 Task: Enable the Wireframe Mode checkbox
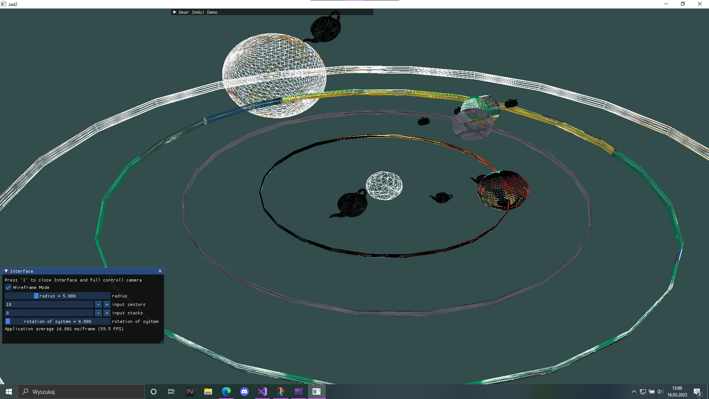(8, 287)
